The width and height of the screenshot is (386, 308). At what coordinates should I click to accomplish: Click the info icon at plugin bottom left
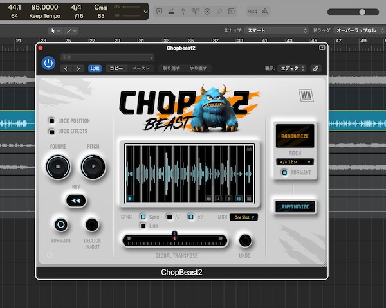pos(50,255)
